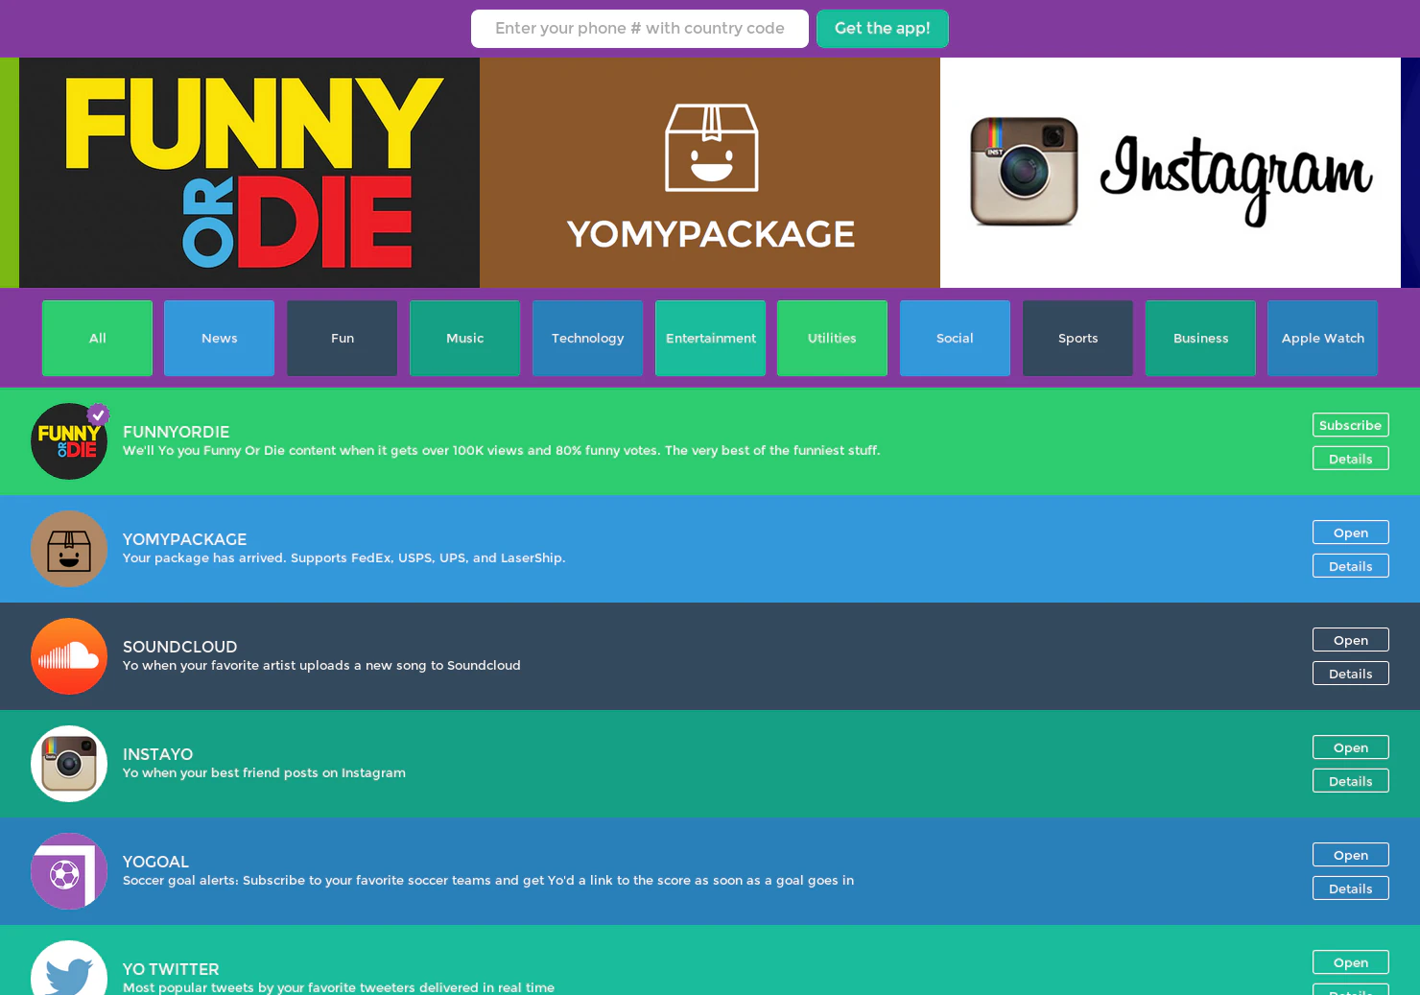Select the Music category tab

click(465, 338)
